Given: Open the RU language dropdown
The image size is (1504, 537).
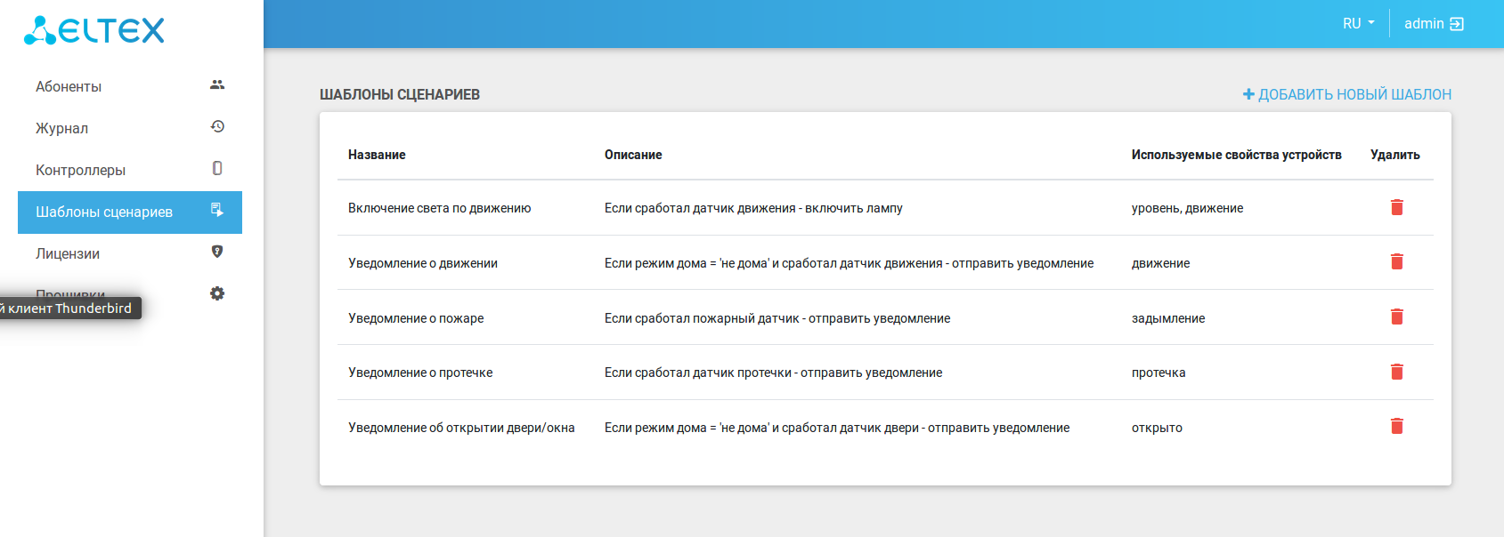Looking at the screenshot, I should 1358,24.
